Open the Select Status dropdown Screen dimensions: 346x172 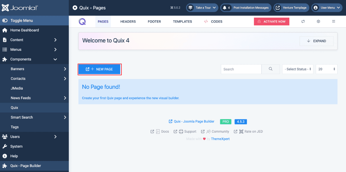[297, 69]
